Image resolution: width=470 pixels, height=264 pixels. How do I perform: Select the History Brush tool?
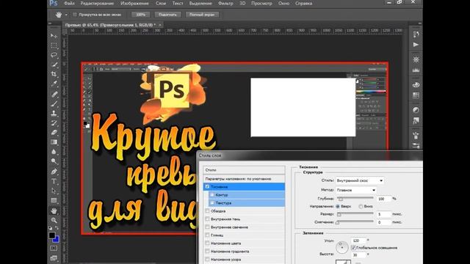coord(54,123)
